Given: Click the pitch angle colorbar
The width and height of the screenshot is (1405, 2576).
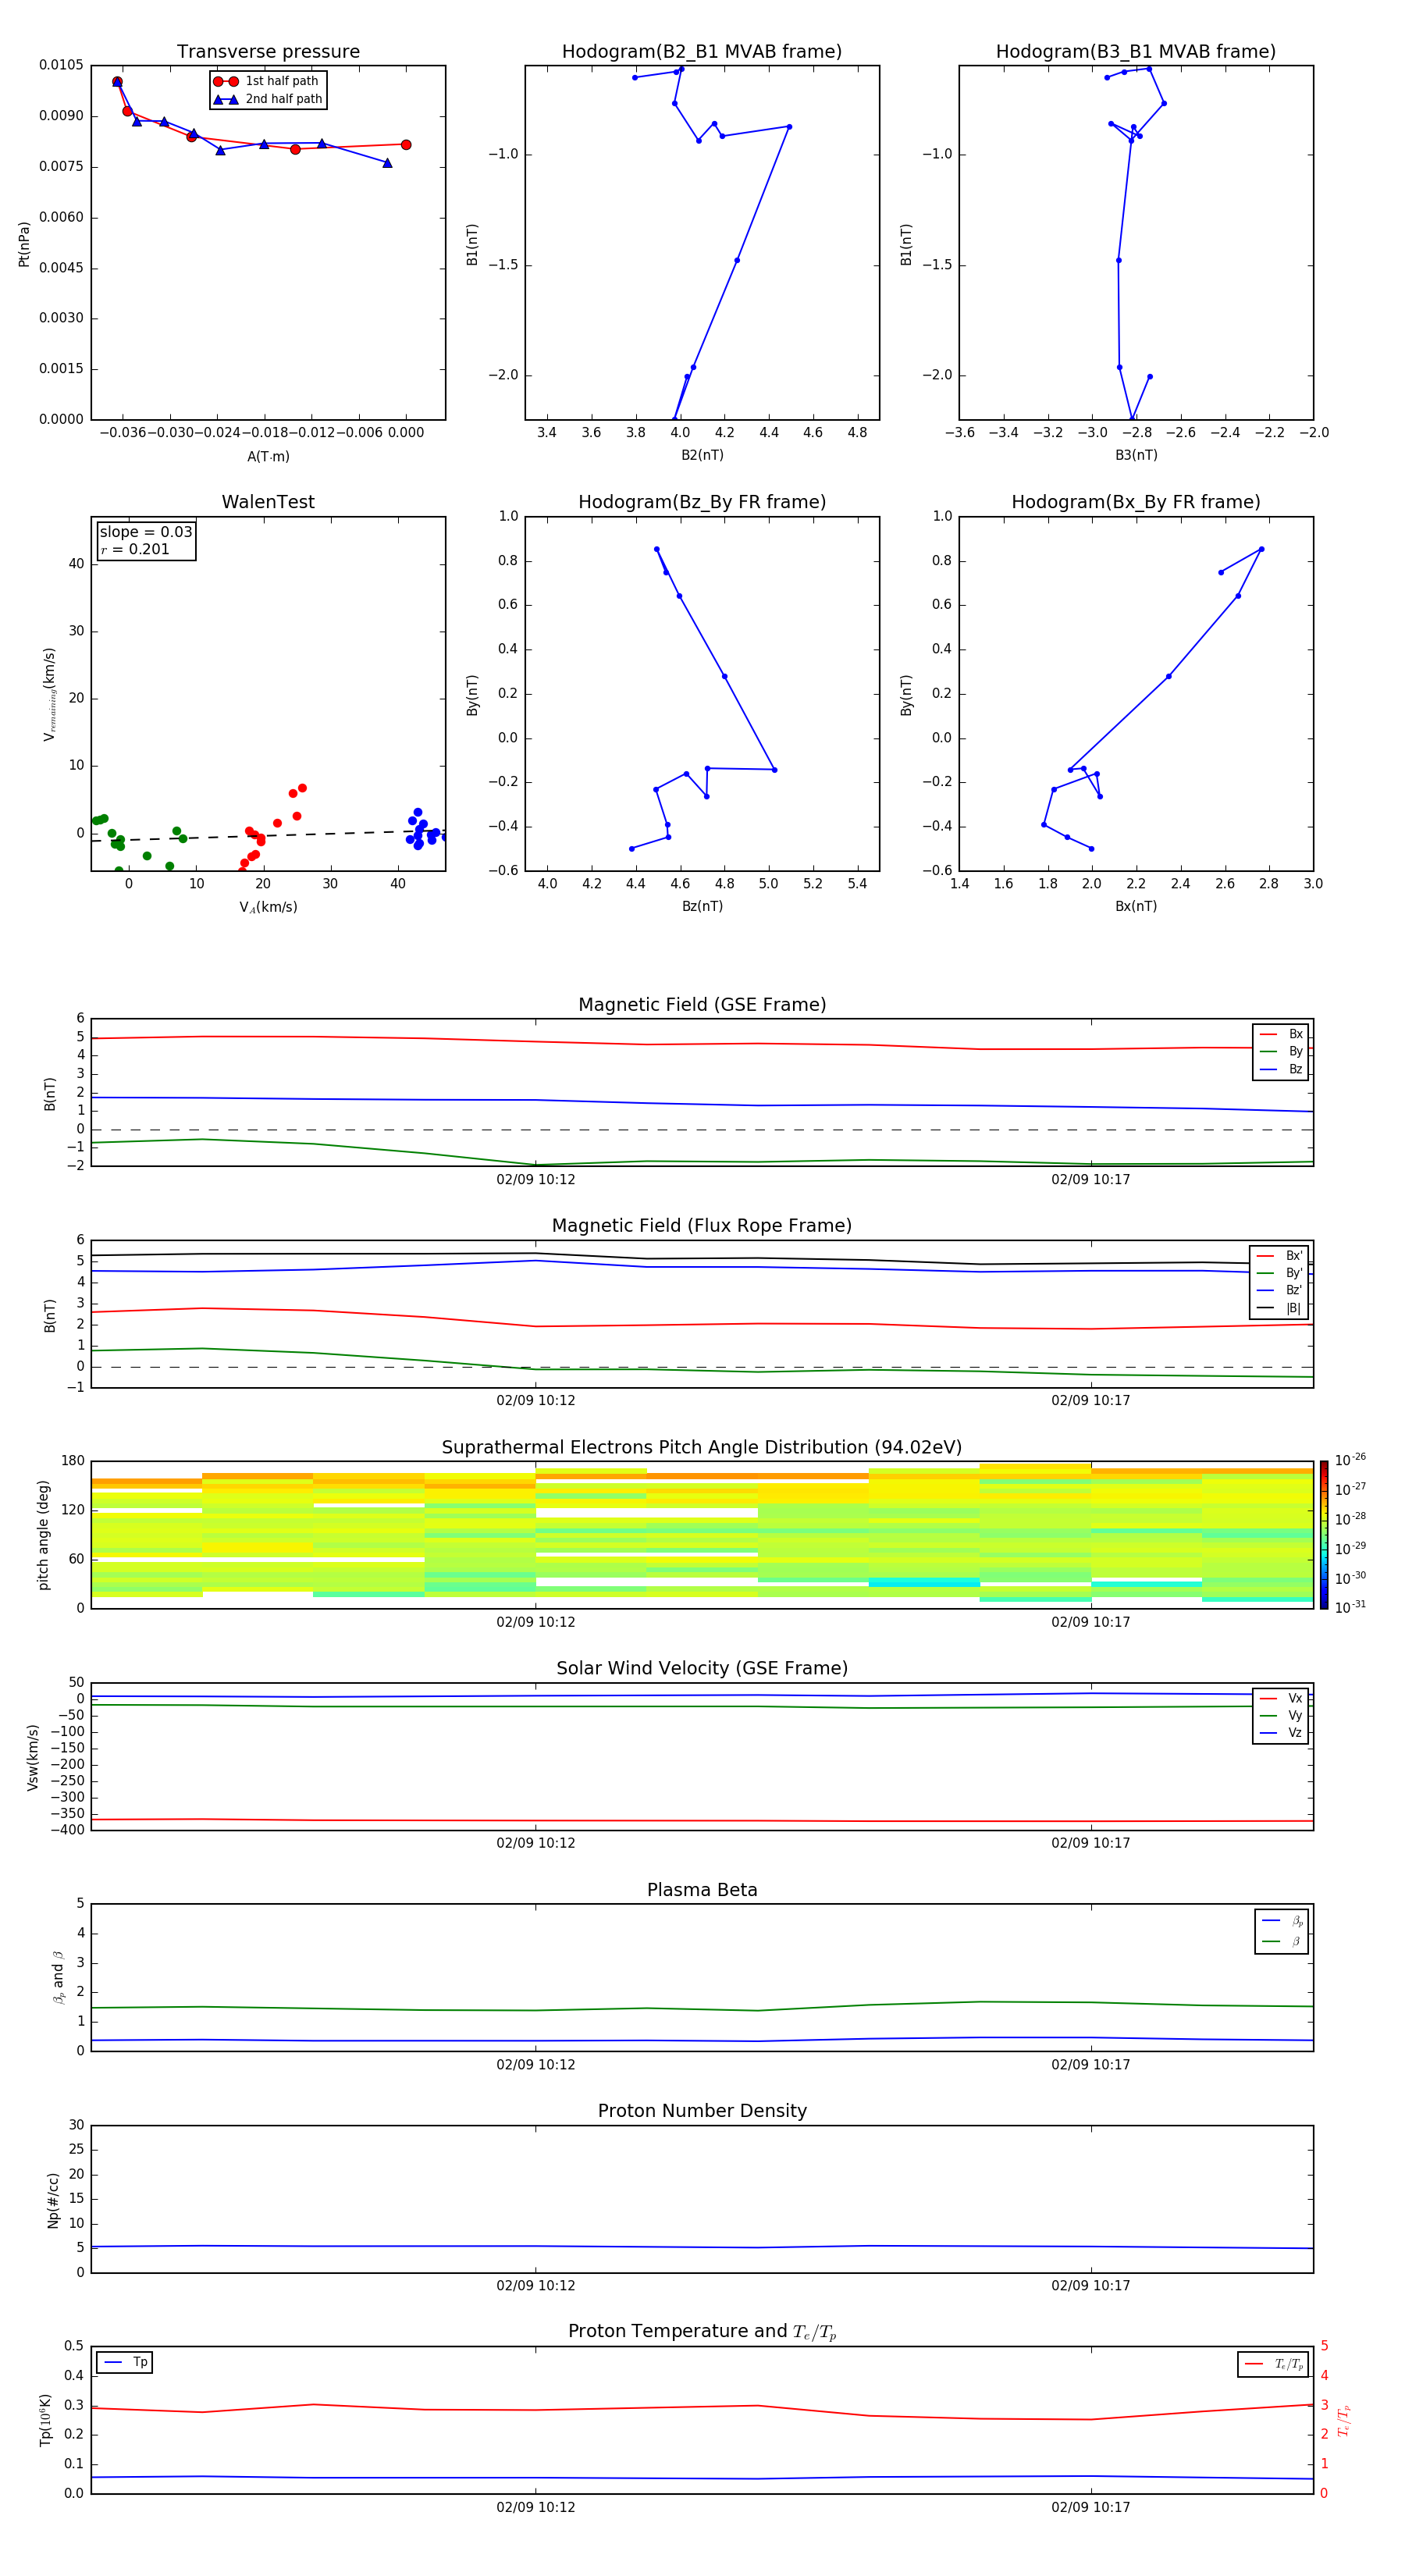Looking at the screenshot, I should [1324, 1535].
